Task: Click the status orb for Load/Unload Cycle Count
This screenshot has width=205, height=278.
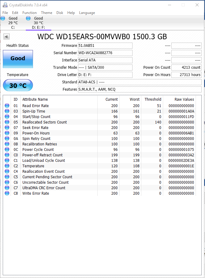Action: pyautogui.click(x=7, y=161)
